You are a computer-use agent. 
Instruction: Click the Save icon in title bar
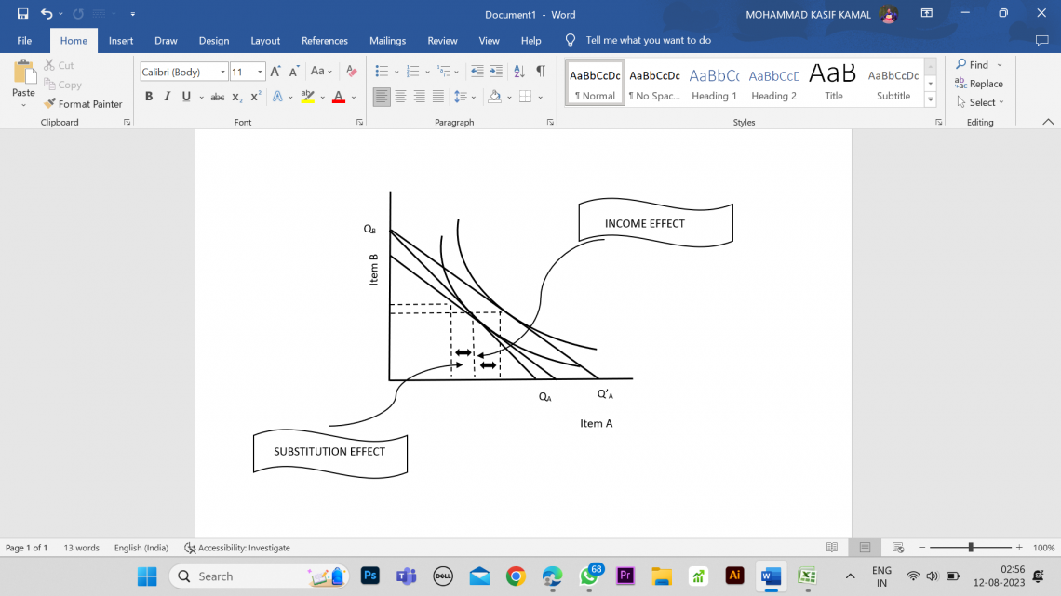click(x=22, y=14)
